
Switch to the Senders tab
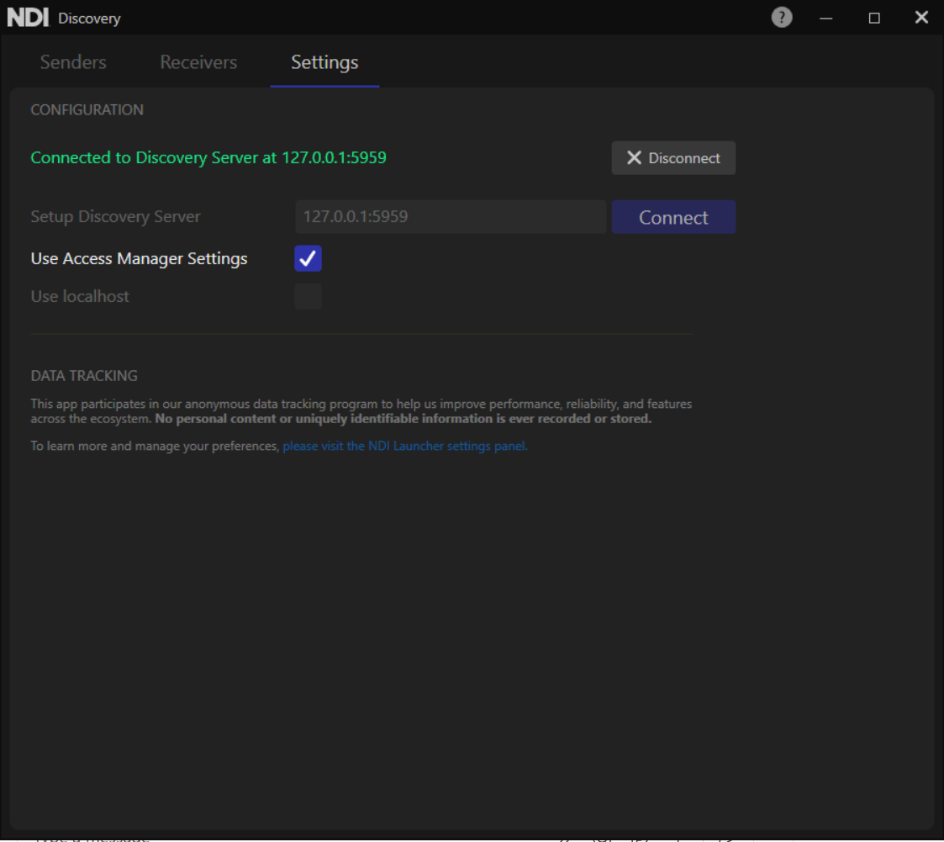coord(73,62)
